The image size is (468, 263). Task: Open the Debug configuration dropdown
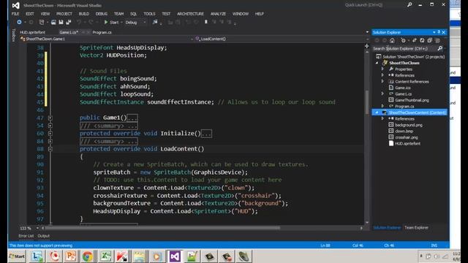click(135, 23)
